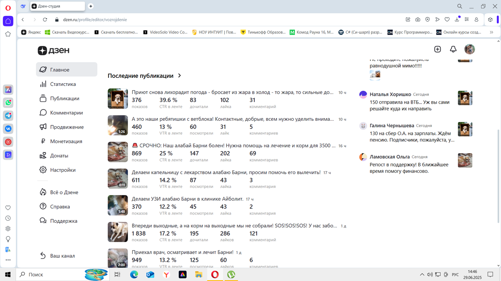Open sidebar three-dots setup menu
Viewport: 501px width, 281px height.
(8, 260)
